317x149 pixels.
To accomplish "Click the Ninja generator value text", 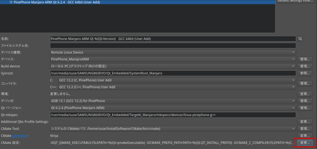I will click(x=54, y=136).
